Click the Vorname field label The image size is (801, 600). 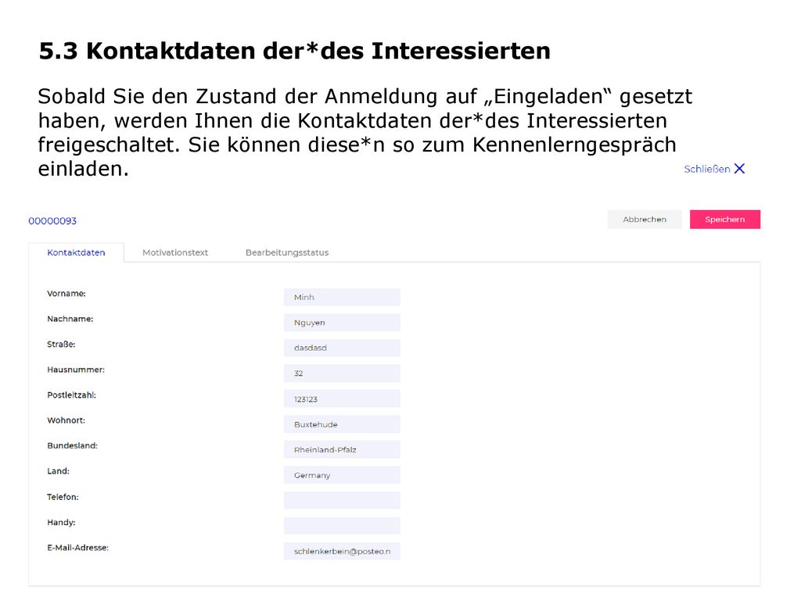pyautogui.click(x=66, y=294)
